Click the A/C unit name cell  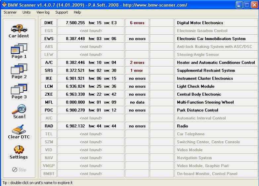(49, 63)
